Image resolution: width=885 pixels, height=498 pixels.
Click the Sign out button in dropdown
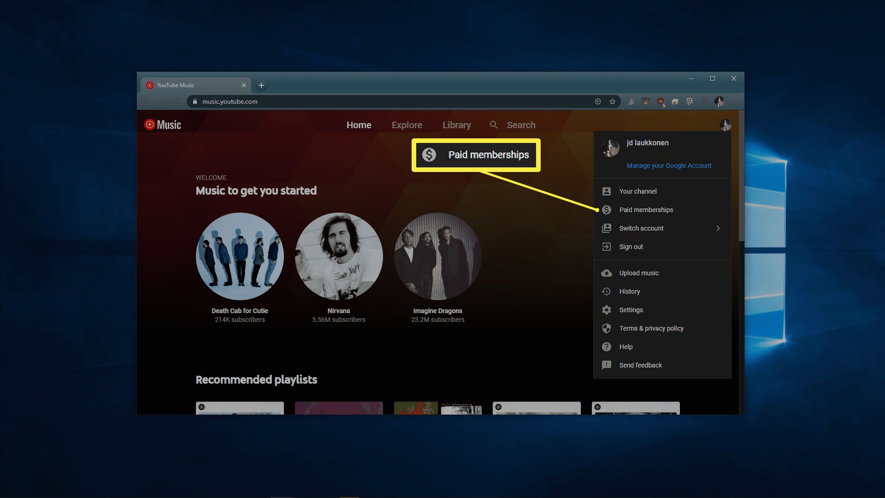click(631, 246)
